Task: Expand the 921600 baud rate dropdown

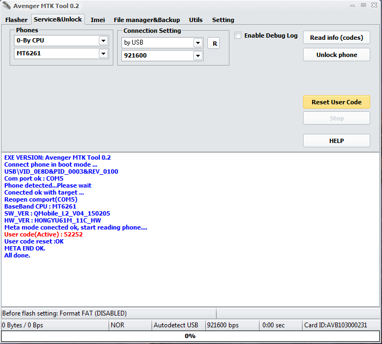Action: tap(198, 56)
